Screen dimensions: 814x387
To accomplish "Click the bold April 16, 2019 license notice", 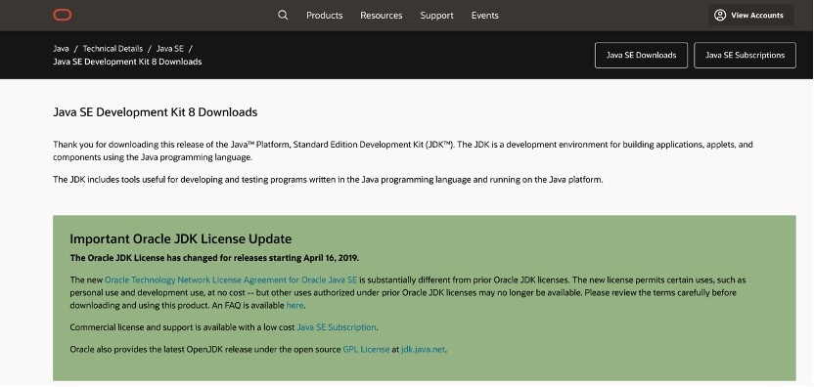I will pyautogui.click(x=214, y=258).
